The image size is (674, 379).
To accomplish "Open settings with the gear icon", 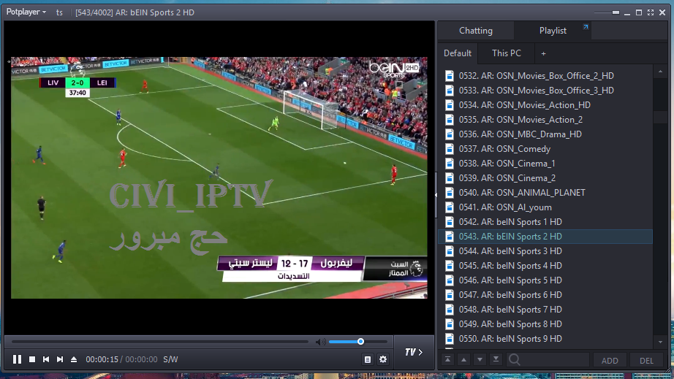I will click(x=383, y=359).
